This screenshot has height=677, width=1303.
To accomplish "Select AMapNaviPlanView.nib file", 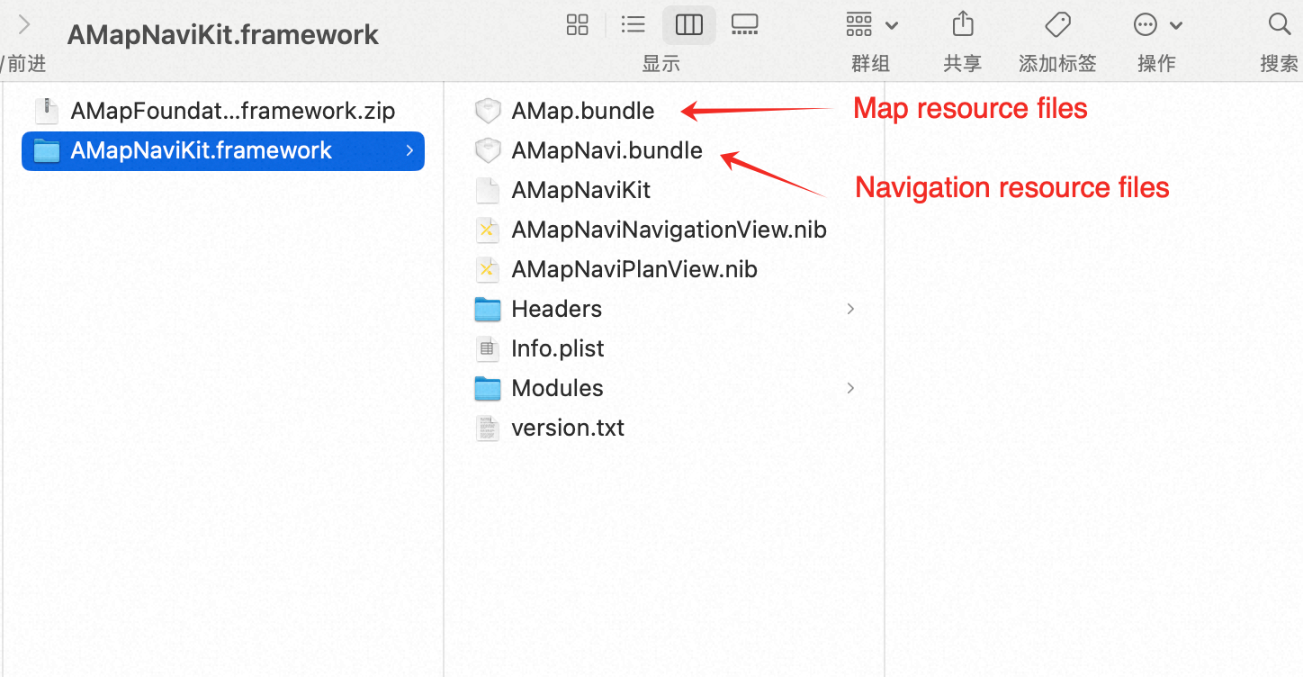I will coord(634,269).
